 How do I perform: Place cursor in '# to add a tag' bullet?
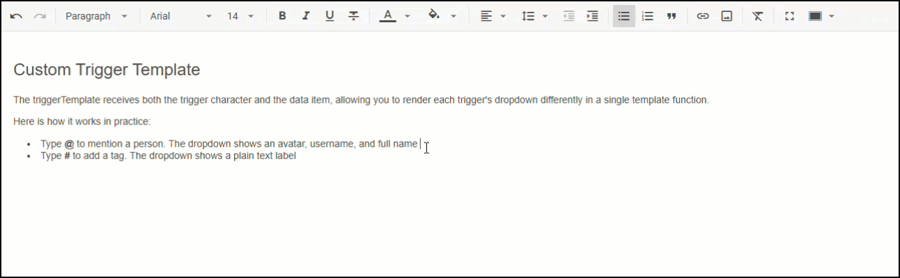click(169, 156)
